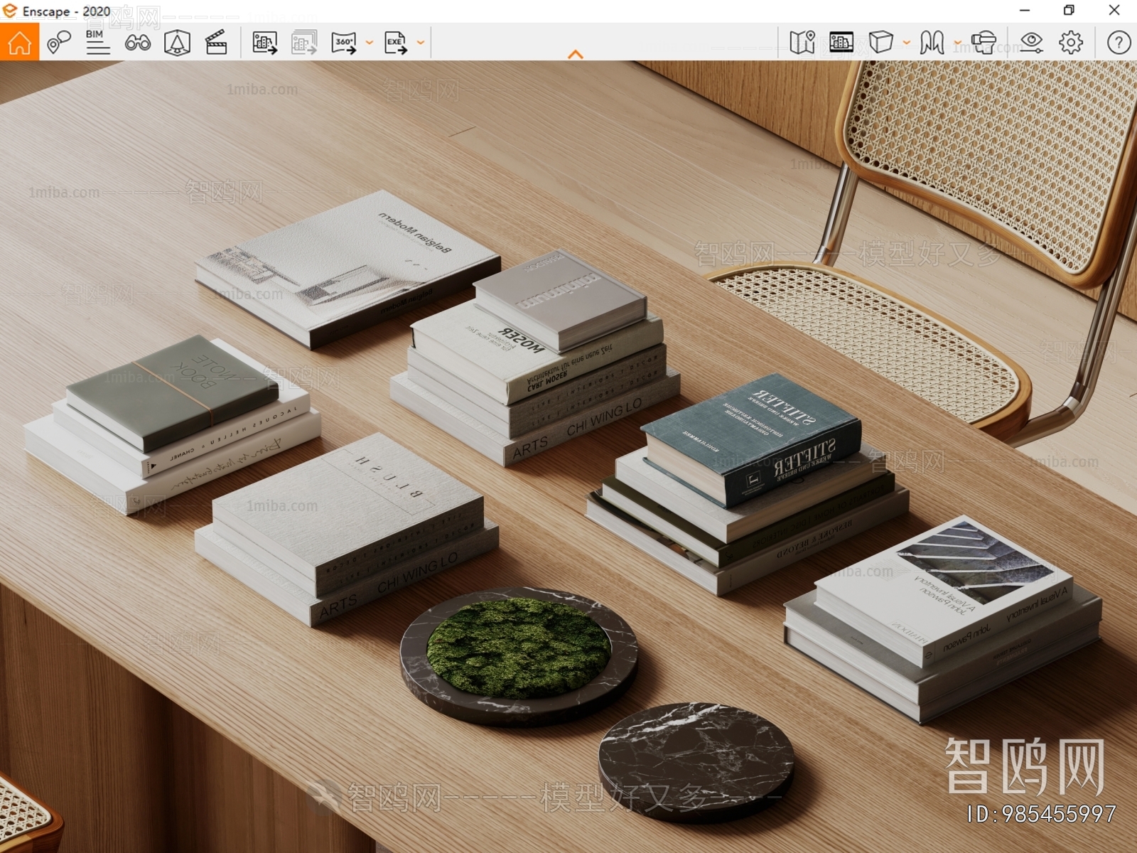This screenshot has height=853, width=1137.
Task: Collapse toolbar with the orange chevron
Action: click(x=576, y=54)
